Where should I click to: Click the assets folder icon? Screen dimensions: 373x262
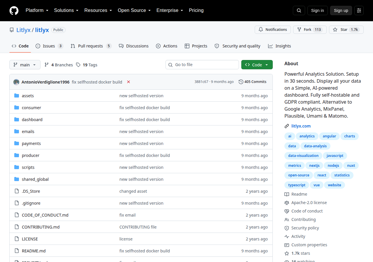point(17,96)
